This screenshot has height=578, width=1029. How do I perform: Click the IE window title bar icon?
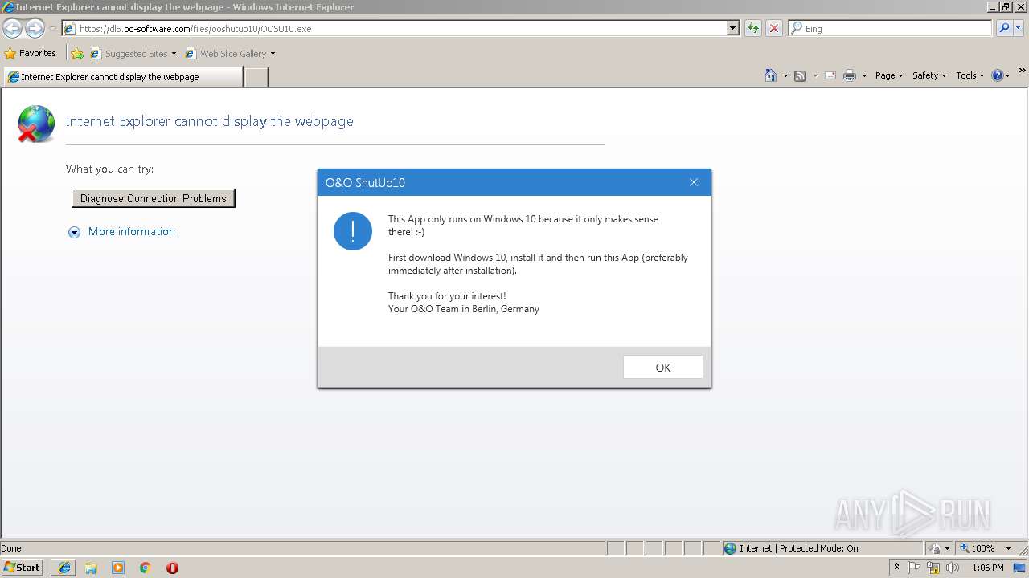8,7
